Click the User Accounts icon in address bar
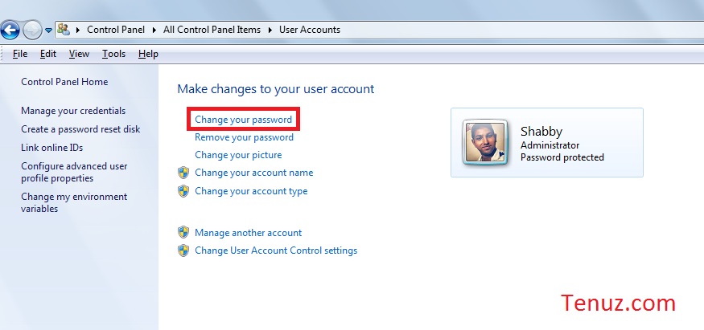704x330 pixels. (64, 30)
